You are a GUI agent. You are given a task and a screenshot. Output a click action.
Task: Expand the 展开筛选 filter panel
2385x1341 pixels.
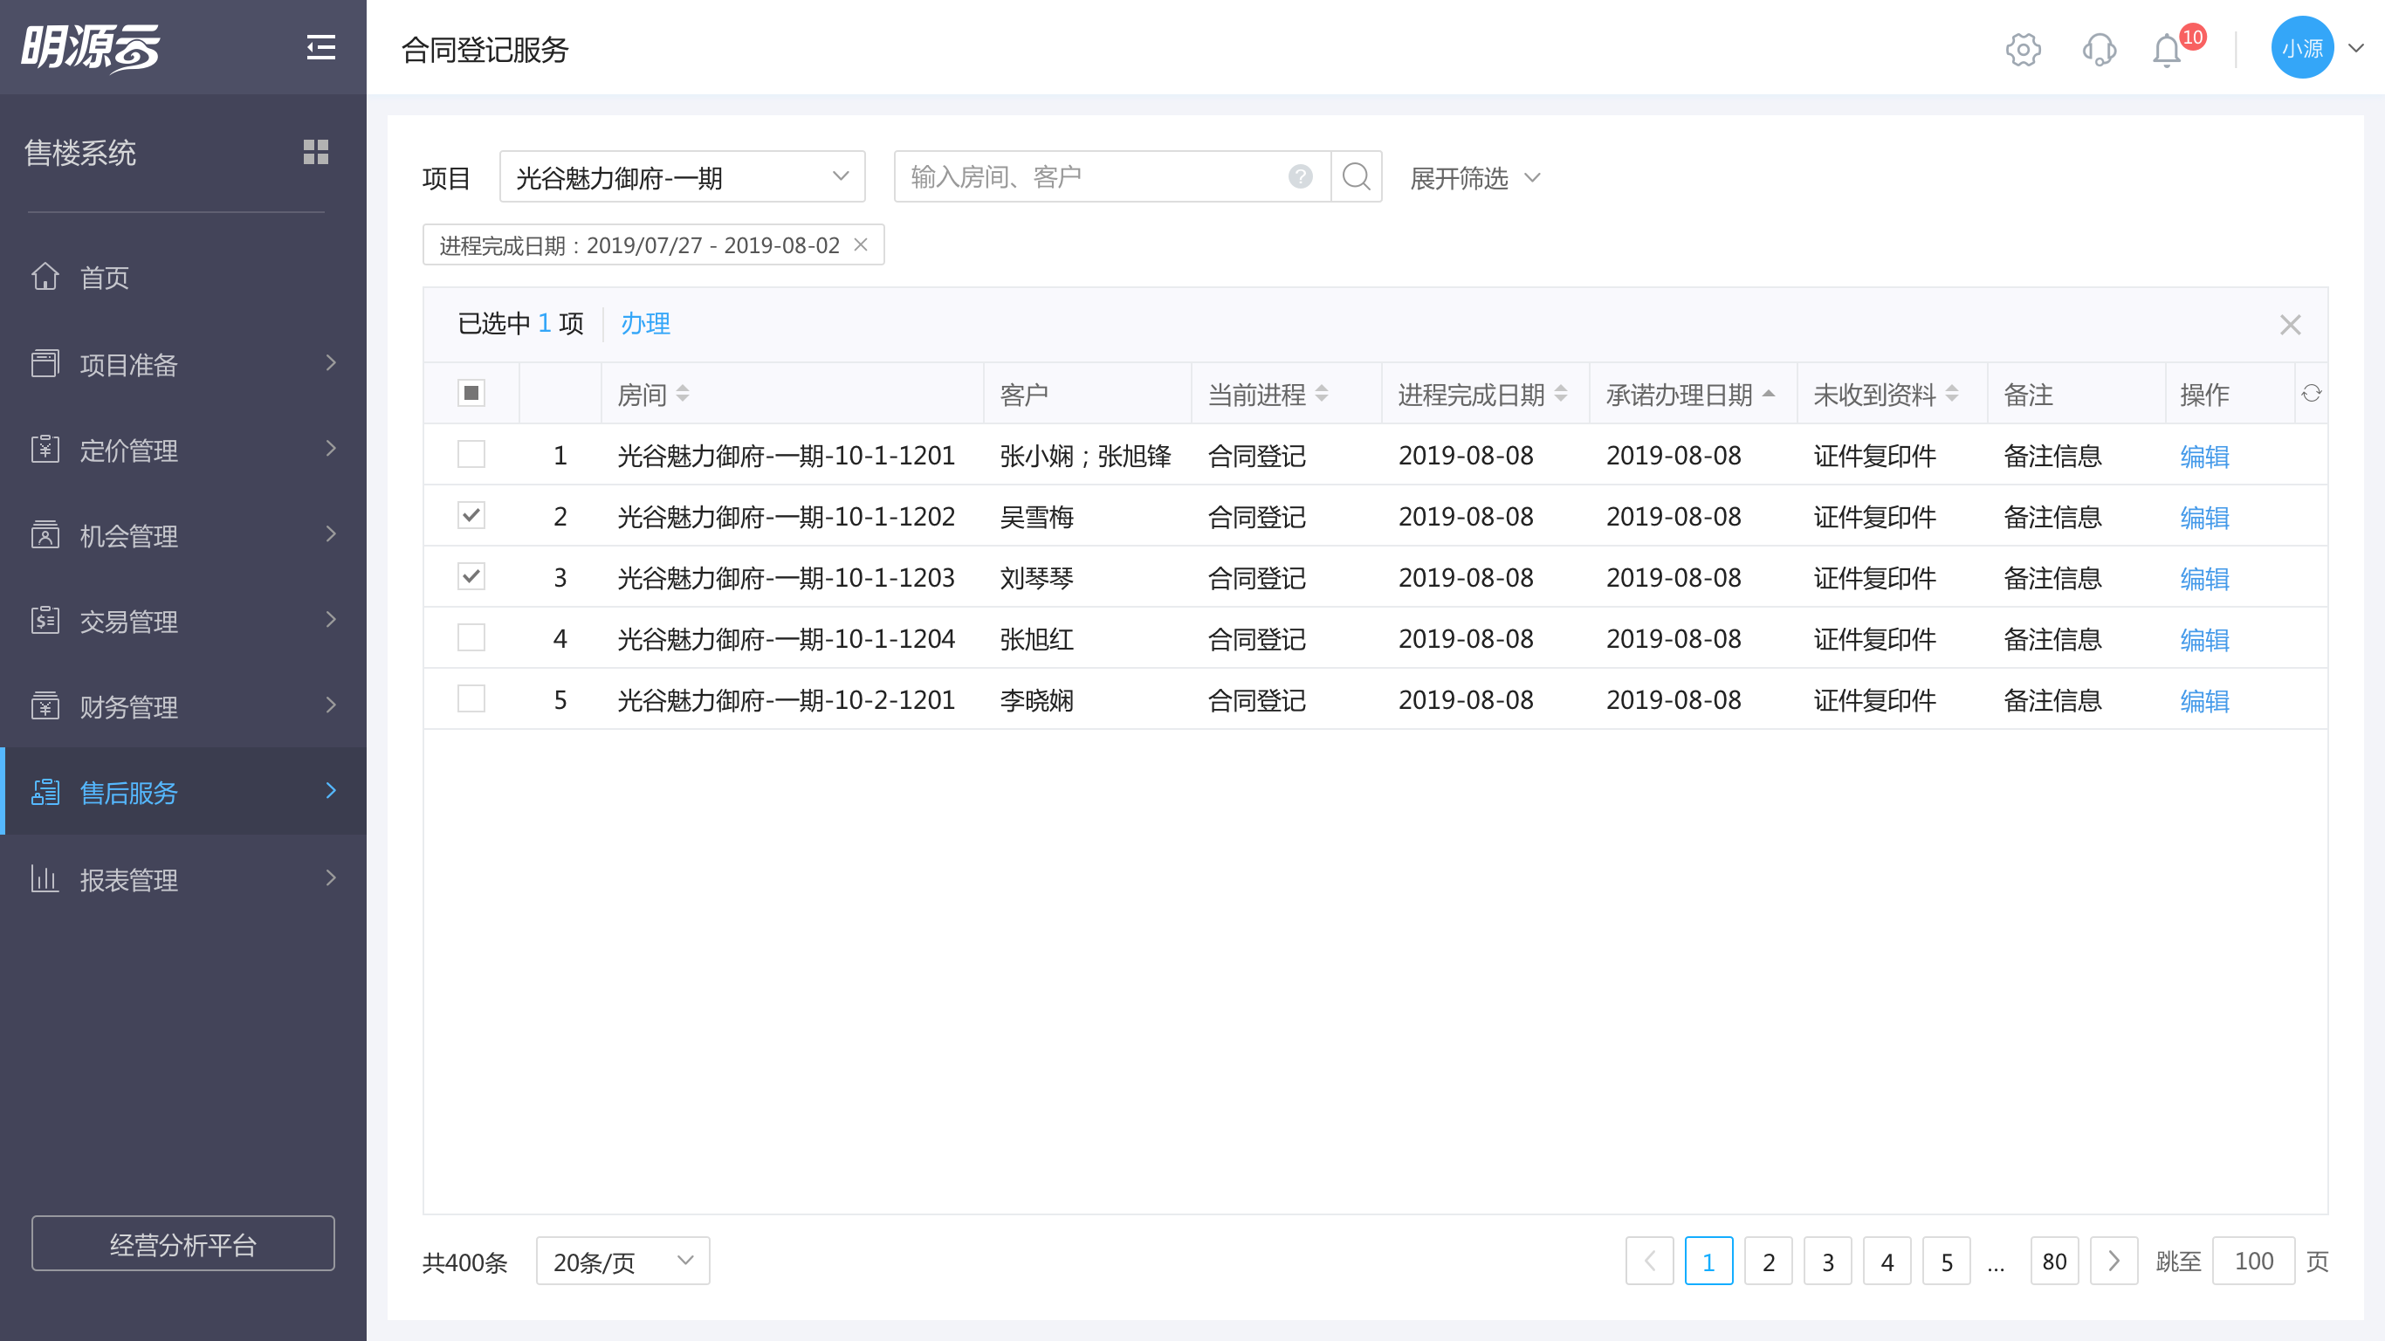click(1474, 178)
